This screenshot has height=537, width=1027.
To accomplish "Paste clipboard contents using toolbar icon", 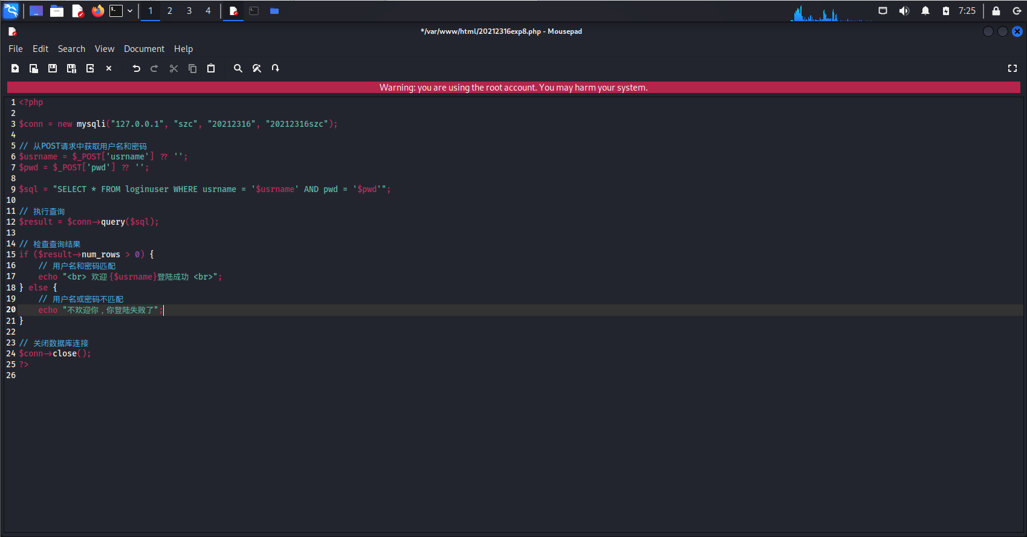I will click(x=211, y=68).
